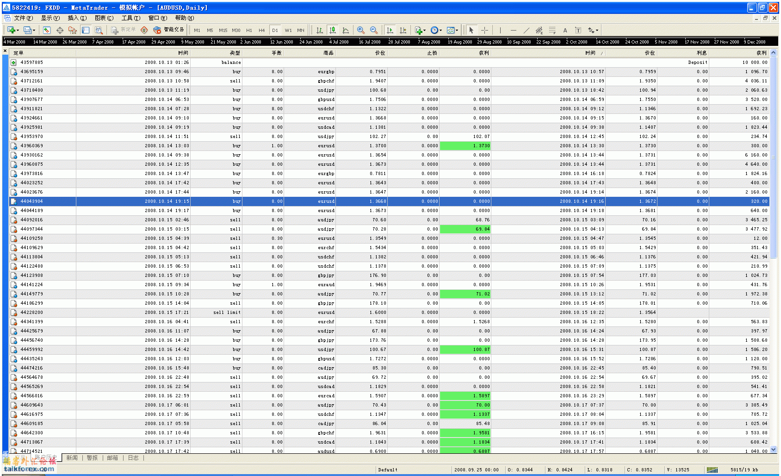Select the horizontal line tool
The image size is (781, 476).
[x=513, y=30]
